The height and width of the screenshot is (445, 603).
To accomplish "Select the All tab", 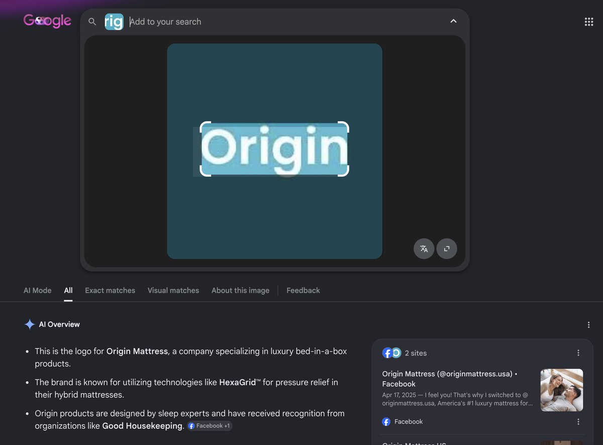I will pyautogui.click(x=68, y=290).
